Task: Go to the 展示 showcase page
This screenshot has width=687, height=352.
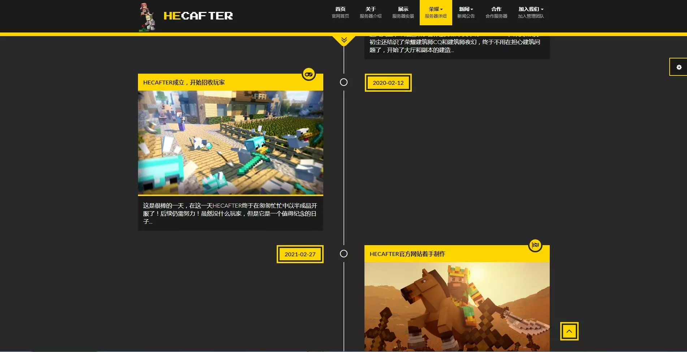Action: (x=403, y=12)
